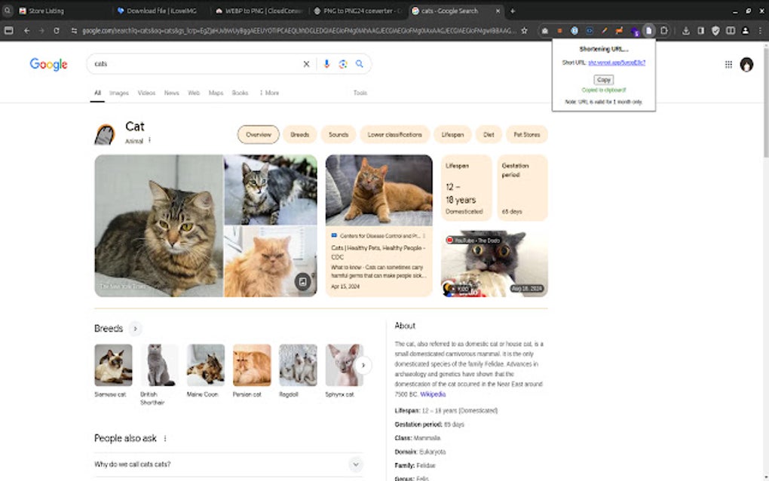769x481 pixels.
Task: Clear the search query with the X icon
Action: 306,64
